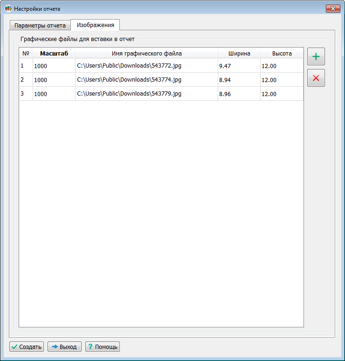This screenshot has width=345, height=361.
Task: Click the Масштаб column header
Action: (54, 53)
